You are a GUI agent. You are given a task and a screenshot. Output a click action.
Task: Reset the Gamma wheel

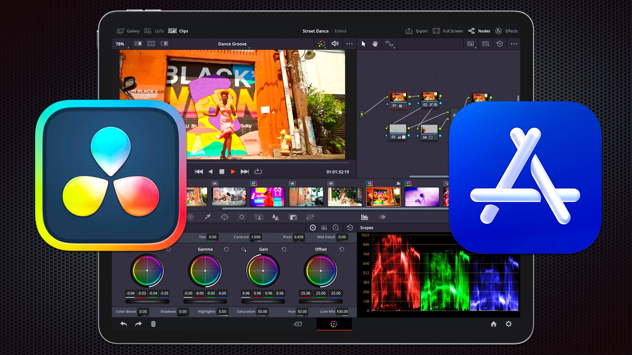226,249
